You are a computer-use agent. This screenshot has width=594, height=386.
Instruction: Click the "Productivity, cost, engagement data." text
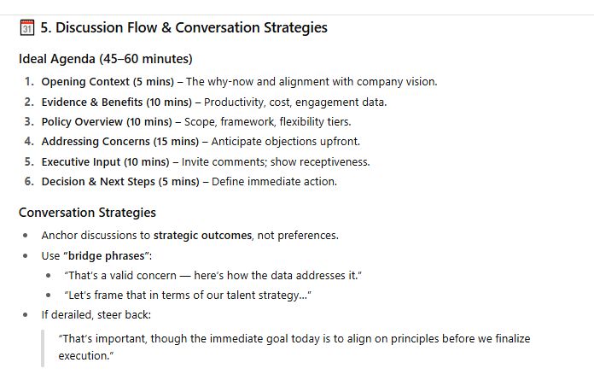[295, 102]
